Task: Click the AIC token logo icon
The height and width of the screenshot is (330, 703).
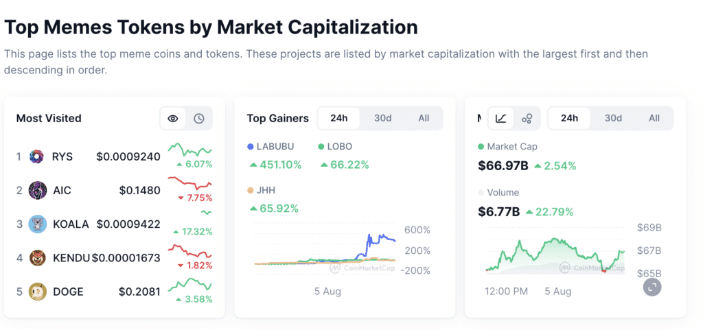Action: pyautogui.click(x=37, y=190)
